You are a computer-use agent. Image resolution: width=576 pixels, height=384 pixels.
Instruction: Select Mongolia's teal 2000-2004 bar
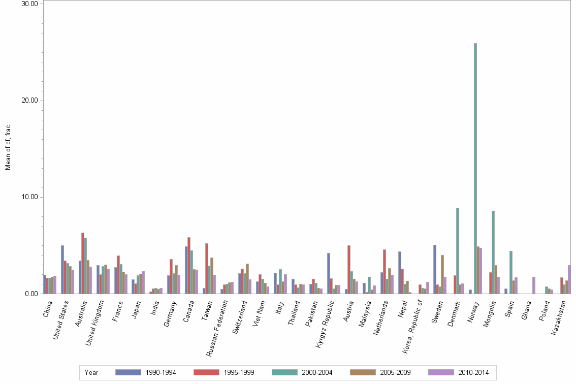click(x=492, y=251)
